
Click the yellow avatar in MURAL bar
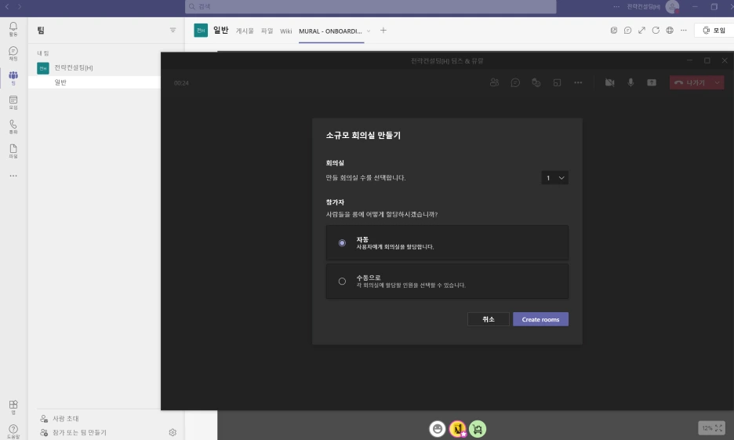pyautogui.click(x=458, y=429)
